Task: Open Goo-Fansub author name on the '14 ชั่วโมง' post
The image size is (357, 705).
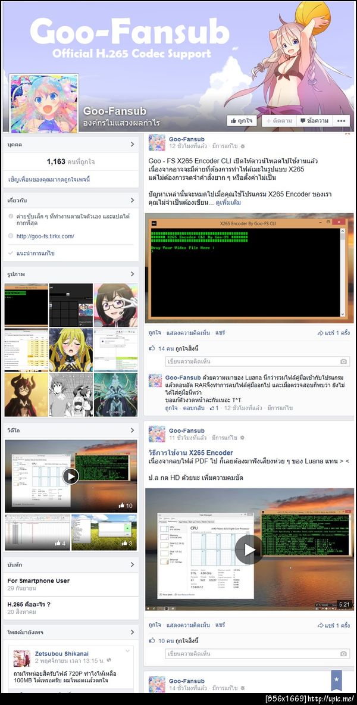Action: [x=187, y=681]
